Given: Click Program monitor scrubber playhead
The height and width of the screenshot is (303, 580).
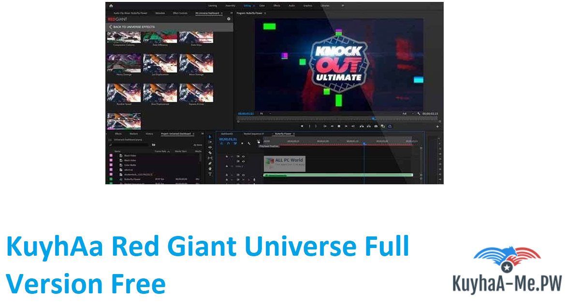Looking at the screenshot, I should pos(374,119).
